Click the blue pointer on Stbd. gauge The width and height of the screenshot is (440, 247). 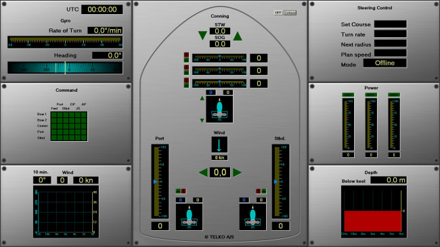click(276, 182)
